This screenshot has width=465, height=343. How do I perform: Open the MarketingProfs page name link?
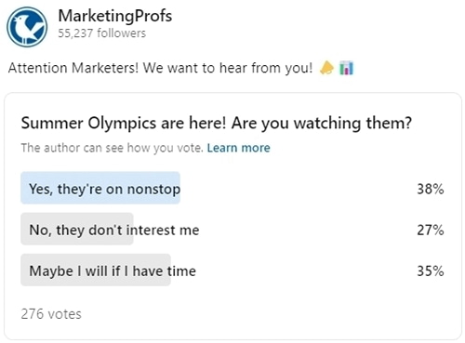click(115, 16)
